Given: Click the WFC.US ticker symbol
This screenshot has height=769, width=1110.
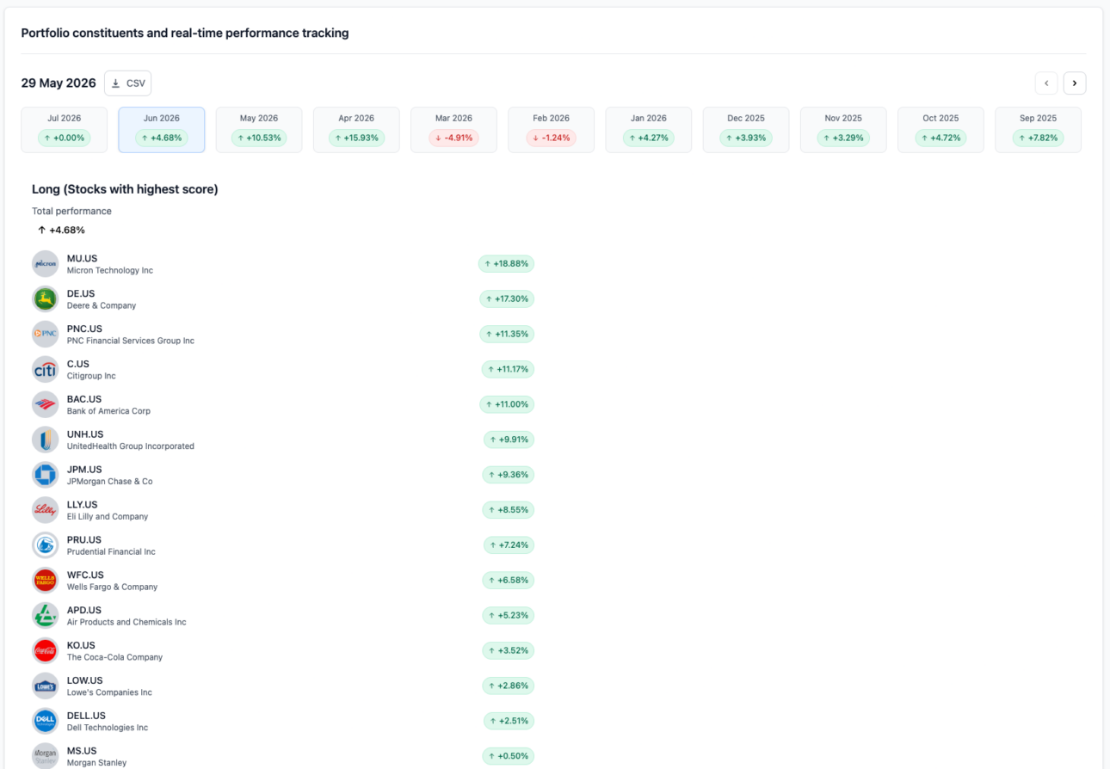Looking at the screenshot, I should point(85,575).
